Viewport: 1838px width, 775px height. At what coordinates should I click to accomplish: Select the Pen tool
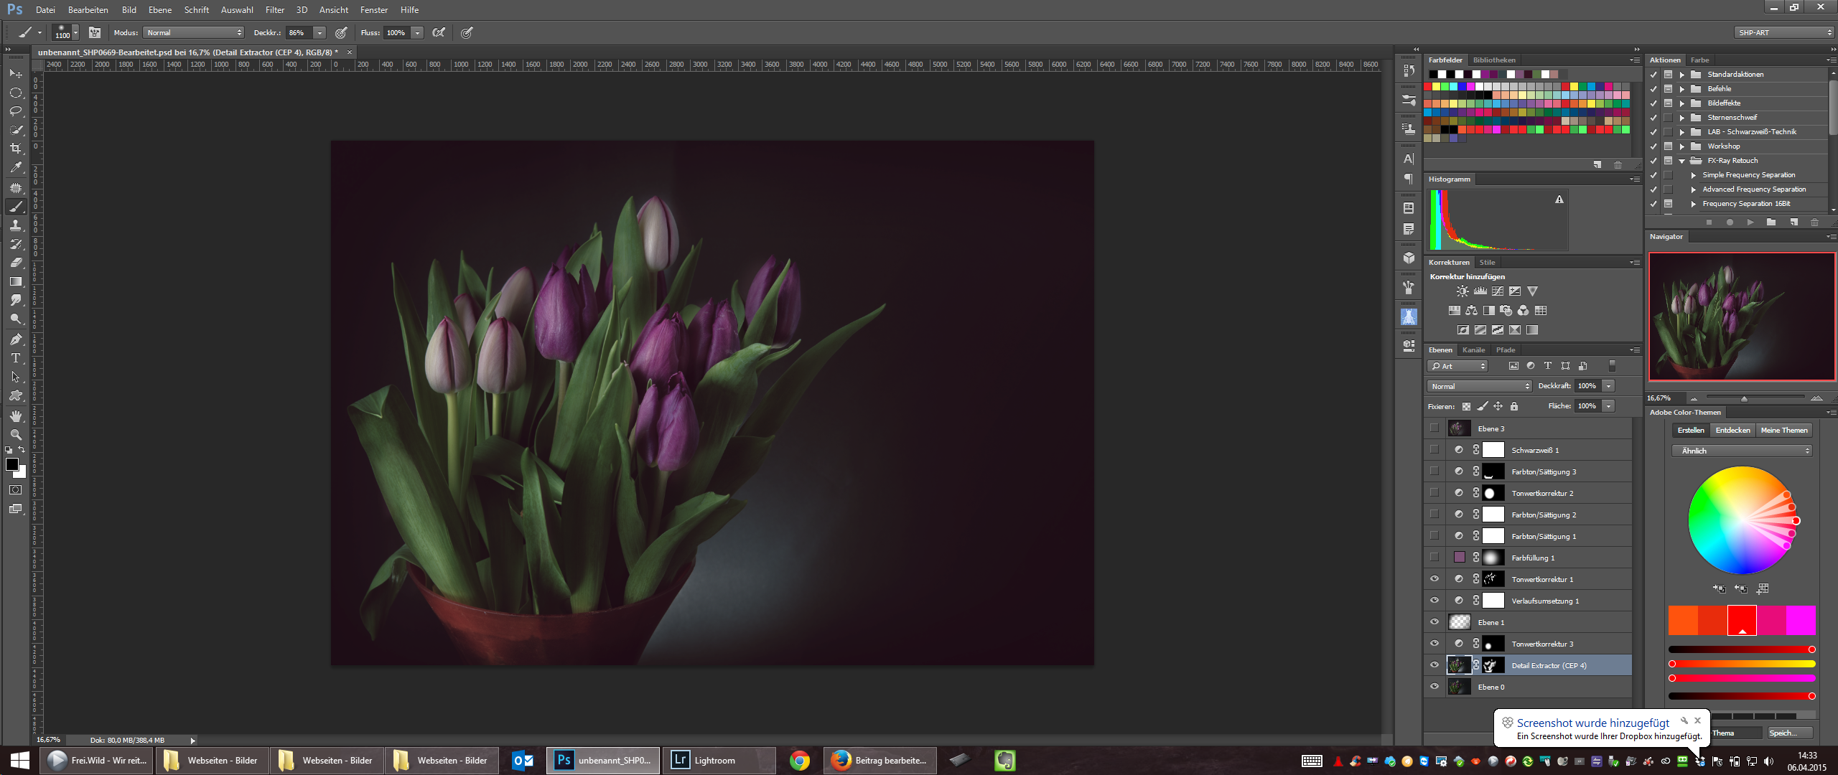tap(16, 339)
